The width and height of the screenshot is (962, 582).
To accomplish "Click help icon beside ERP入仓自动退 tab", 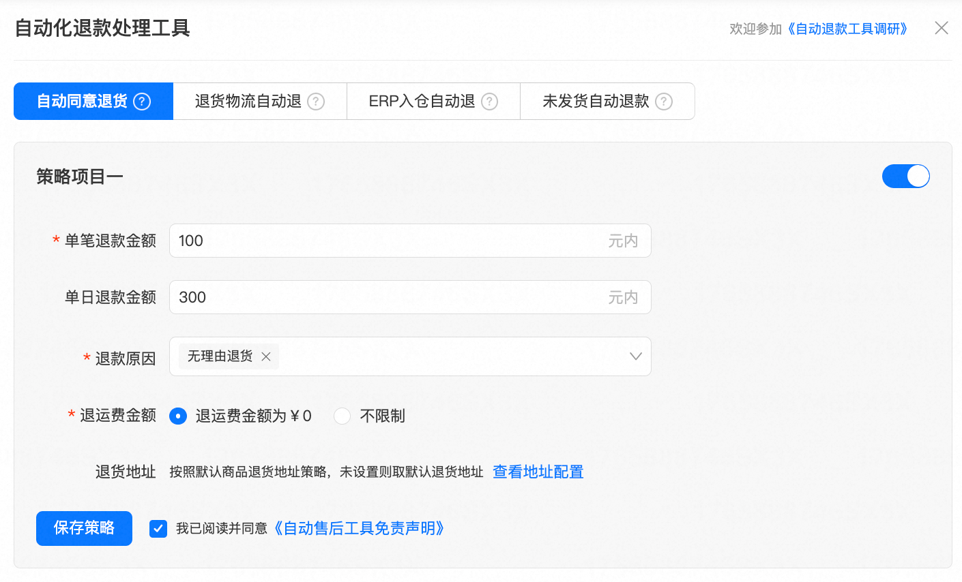I will click(x=489, y=102).
